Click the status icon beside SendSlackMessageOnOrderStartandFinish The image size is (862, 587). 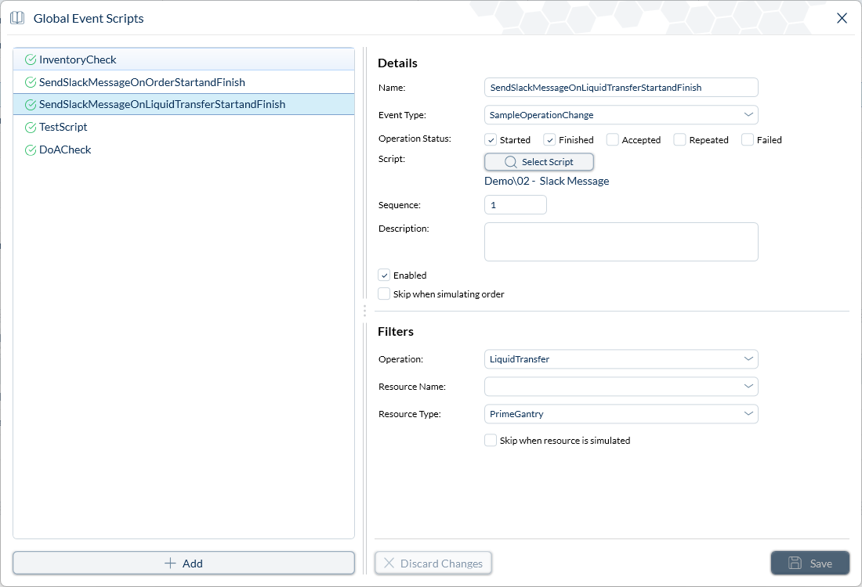[31, 82]
